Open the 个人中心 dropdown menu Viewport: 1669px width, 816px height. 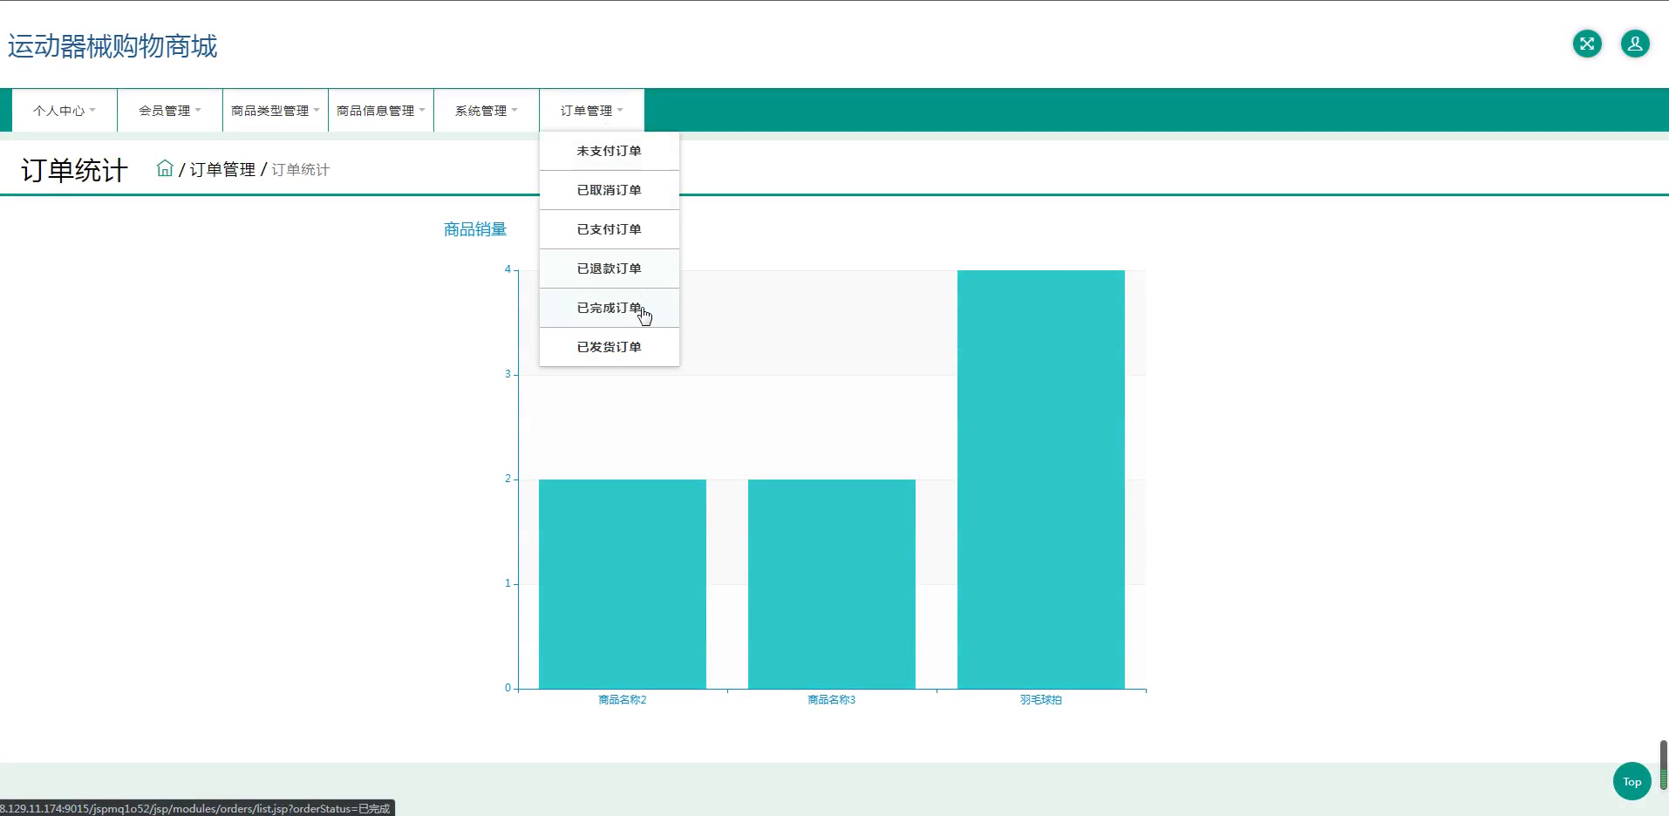click(65, 111)
